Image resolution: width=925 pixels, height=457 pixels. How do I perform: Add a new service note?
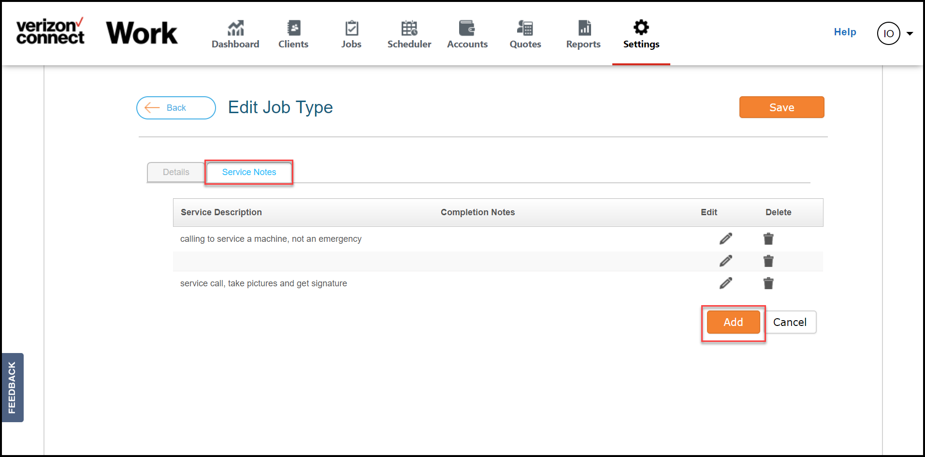click(733, 322)
